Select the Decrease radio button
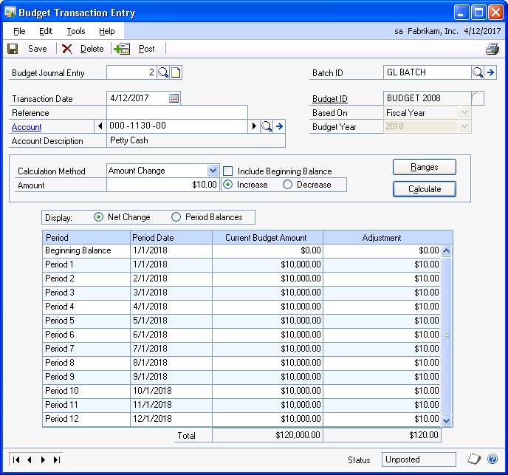Image resolution: width=508 pixels, height=475 pixels. pos(287,185)
